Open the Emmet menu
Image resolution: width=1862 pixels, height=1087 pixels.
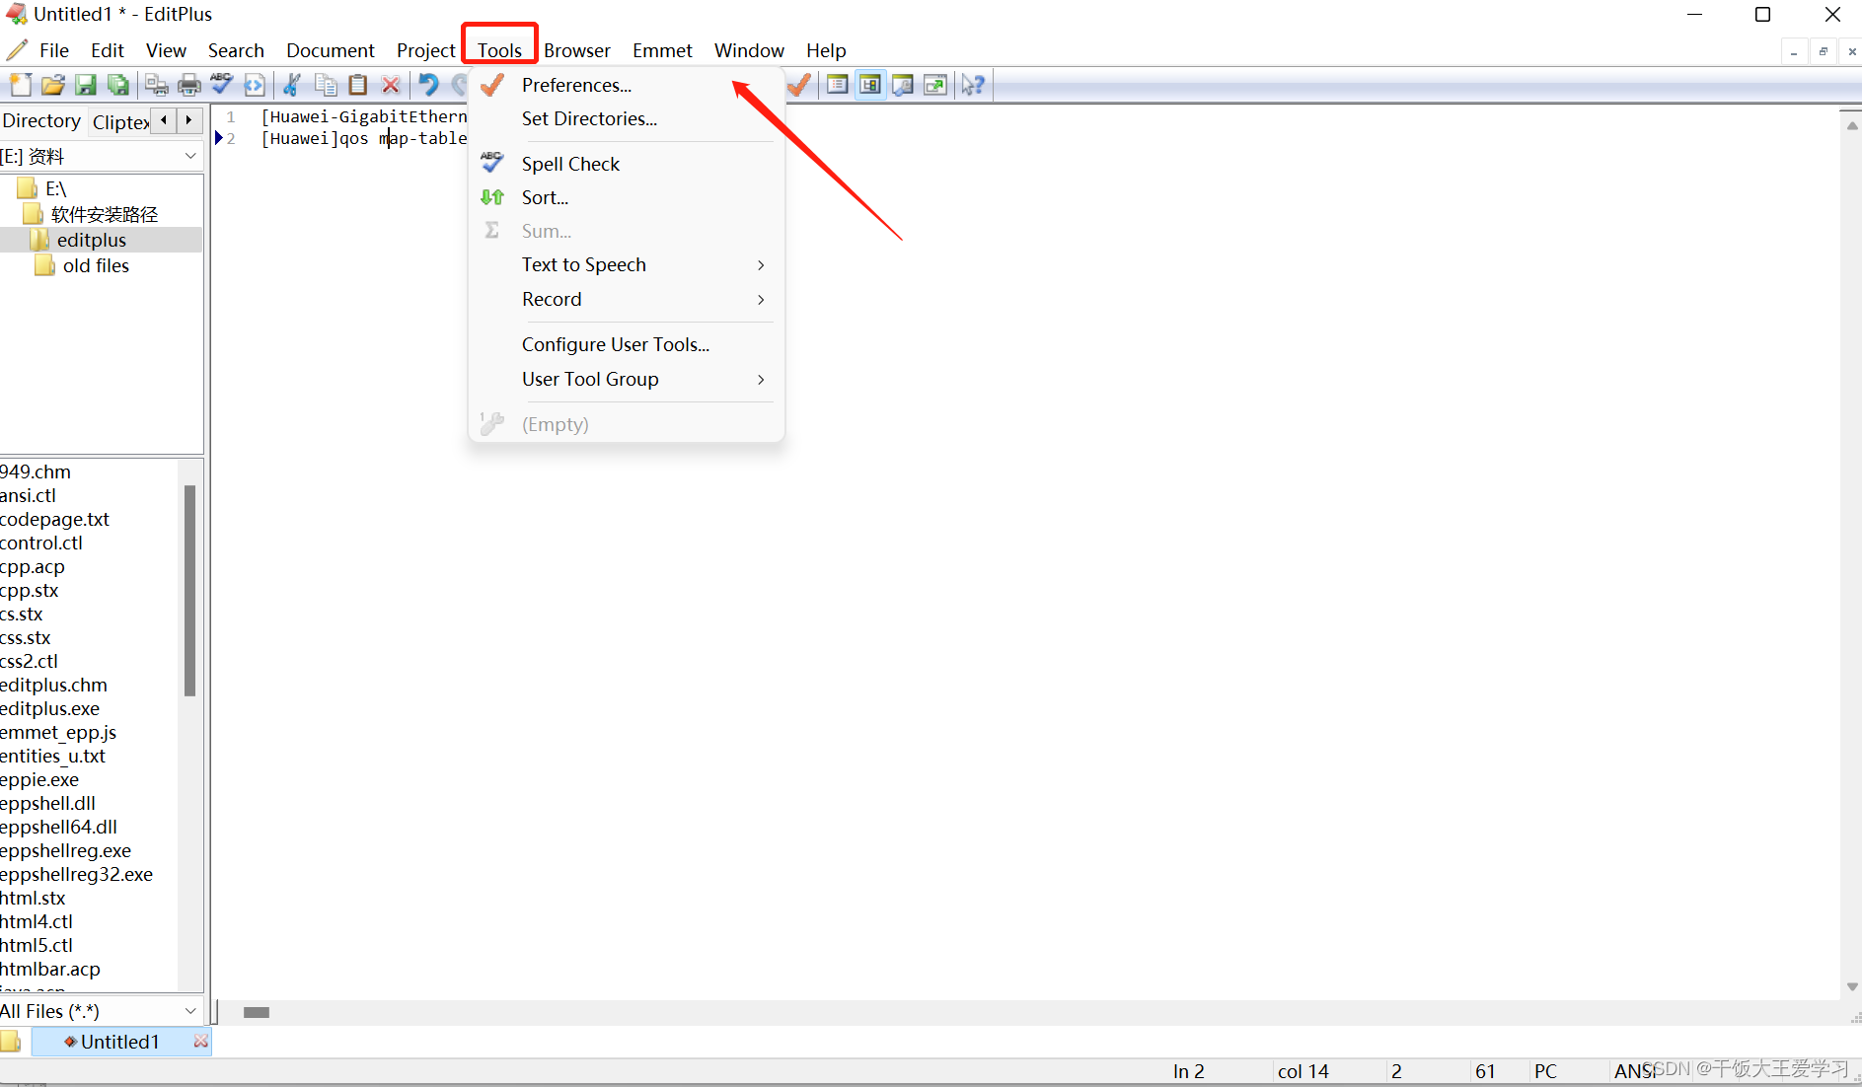pyautogui.click(x=662, y=50)
